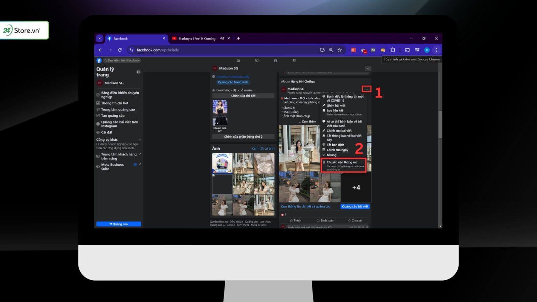Open the Facebook video (Watch) icon
The height and width of the screenshot is (302, 537).
point(257,60)
